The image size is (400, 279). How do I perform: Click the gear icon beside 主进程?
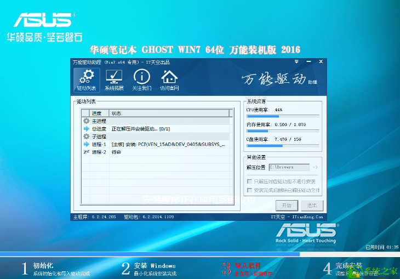tap(86, 121)
